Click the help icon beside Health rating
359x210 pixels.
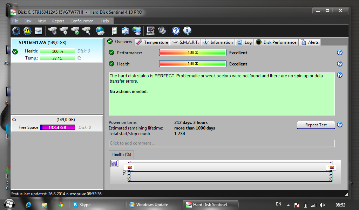[x=339, y=64]
